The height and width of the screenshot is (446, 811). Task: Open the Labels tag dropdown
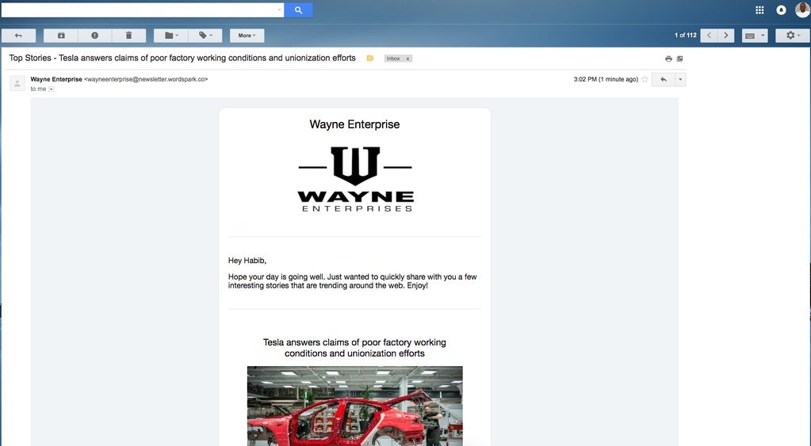(x=205, y=36)
